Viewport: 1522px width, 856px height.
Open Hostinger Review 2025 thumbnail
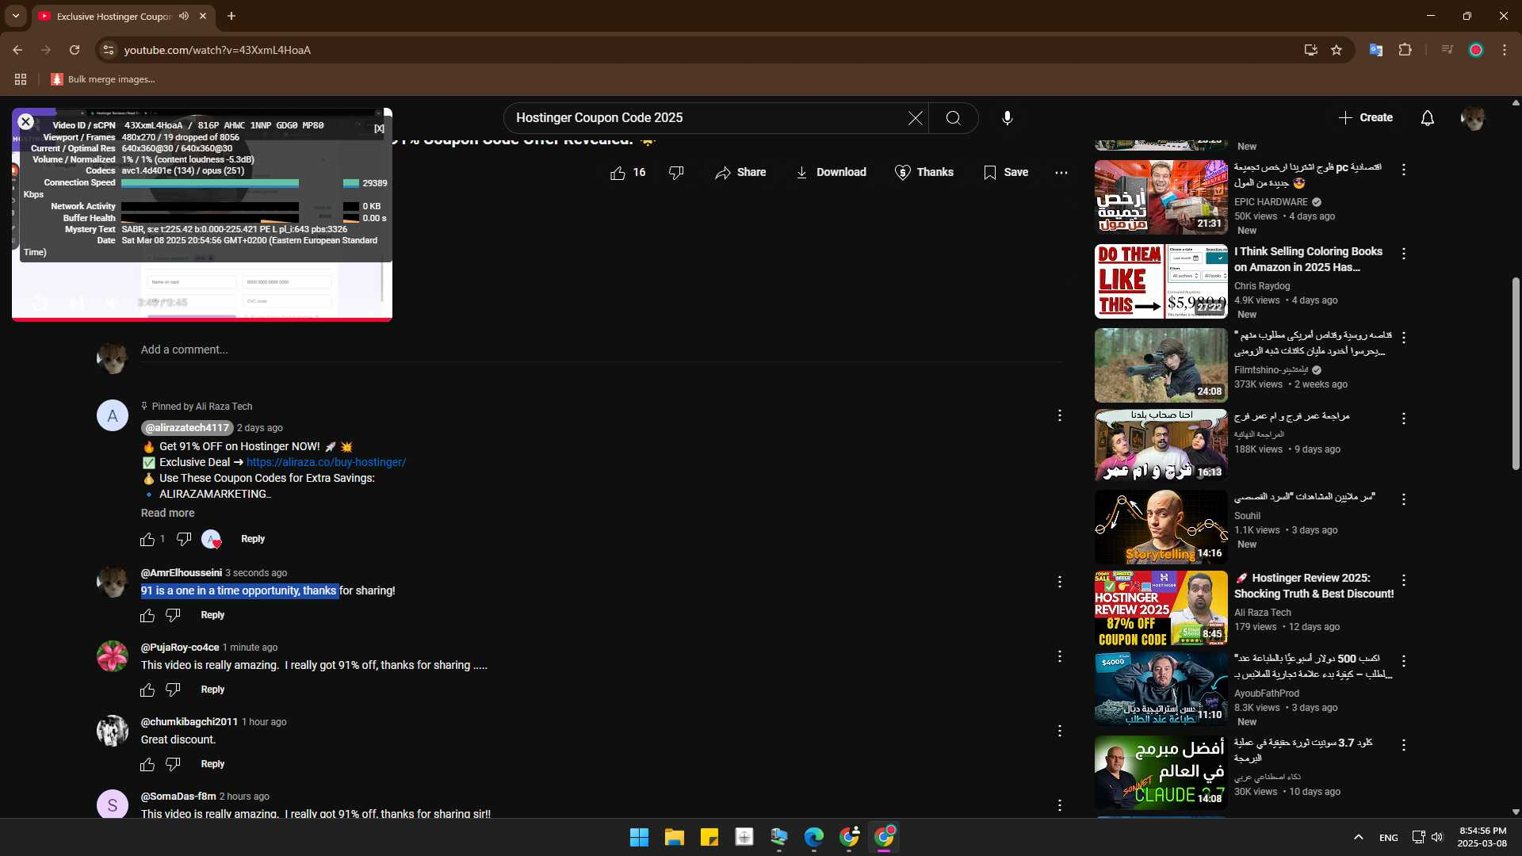click(x=1161, y=608)
